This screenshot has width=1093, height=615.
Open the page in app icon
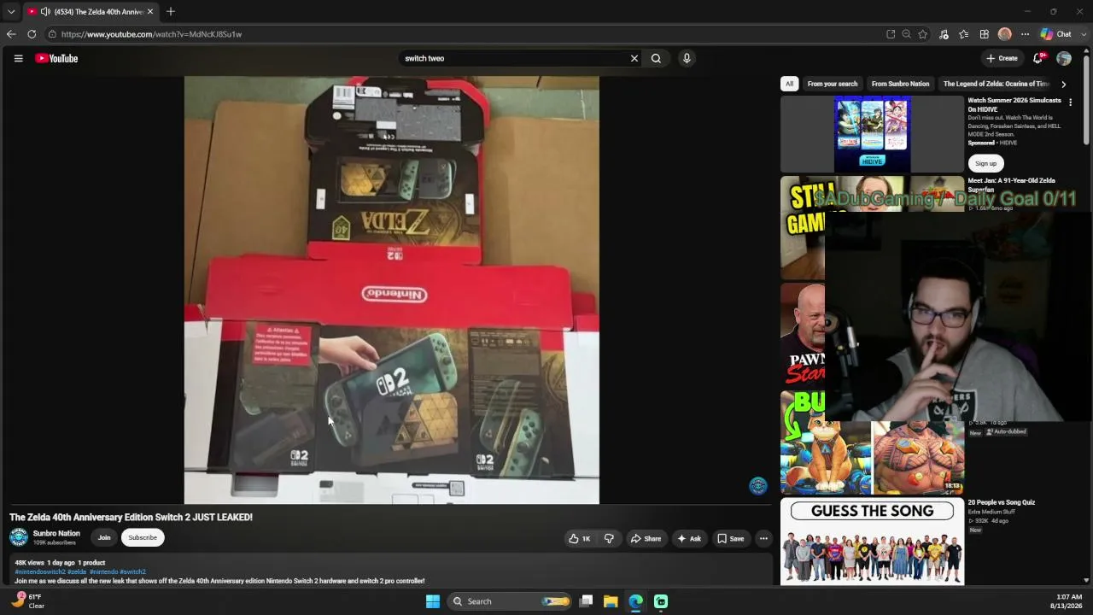[x=891, y=34]
